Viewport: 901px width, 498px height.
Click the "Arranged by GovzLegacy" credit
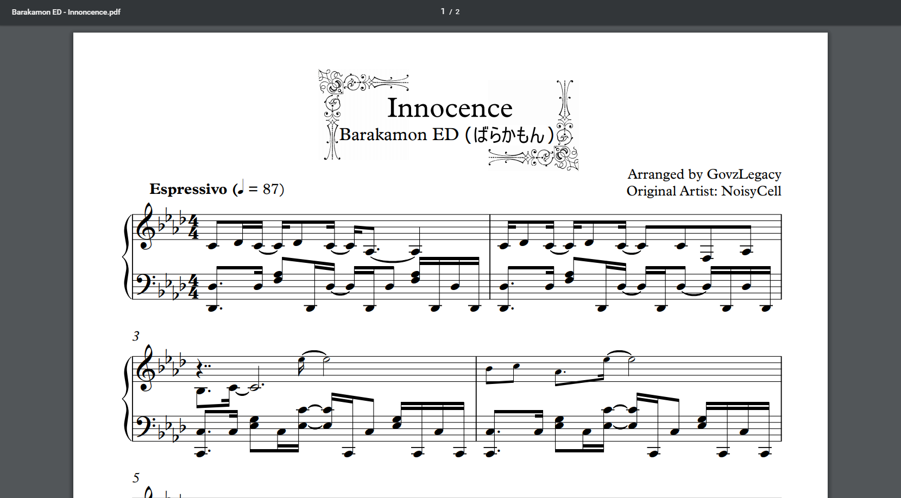(704, 174)
